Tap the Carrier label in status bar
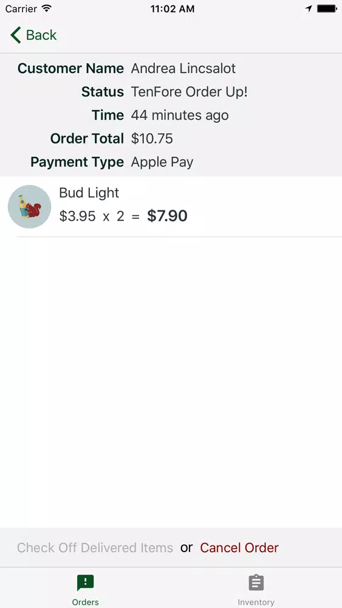342x608 pixels. pos(21,9)
